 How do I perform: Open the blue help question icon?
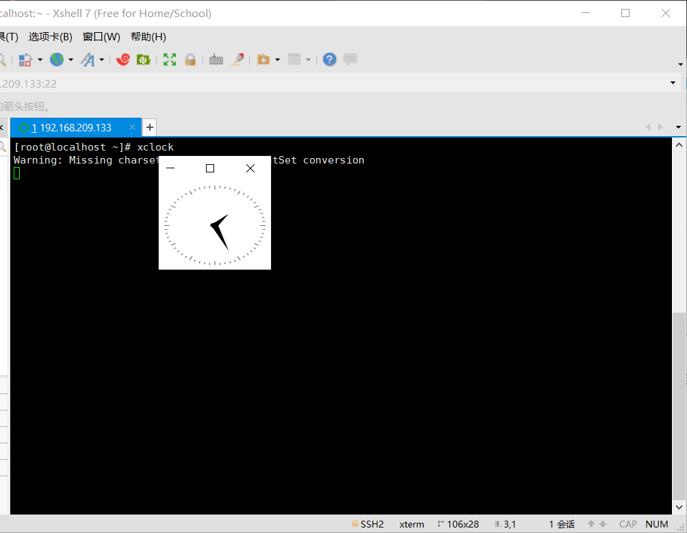[x=330, y=60]
